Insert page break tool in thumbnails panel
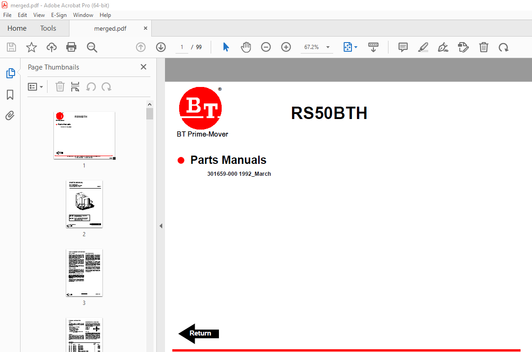The image size is (532, 352). 75,87
